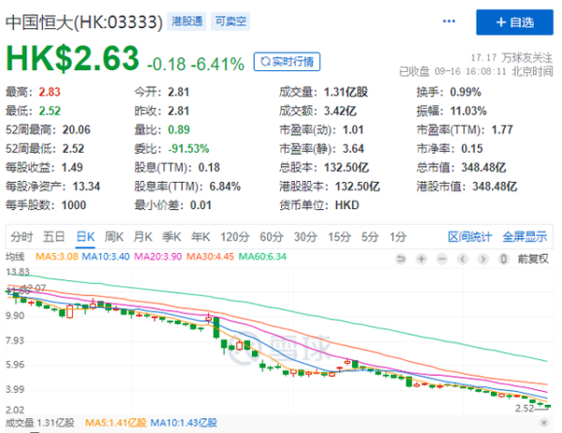The width and height of the screenshot is (562, 433).
Task: Click the MA20:3.90 moving average label
Action: tap(158, 257)
